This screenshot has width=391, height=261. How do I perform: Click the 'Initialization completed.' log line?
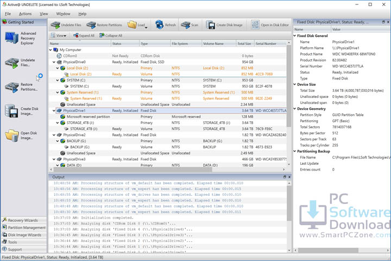pos(107,217)
